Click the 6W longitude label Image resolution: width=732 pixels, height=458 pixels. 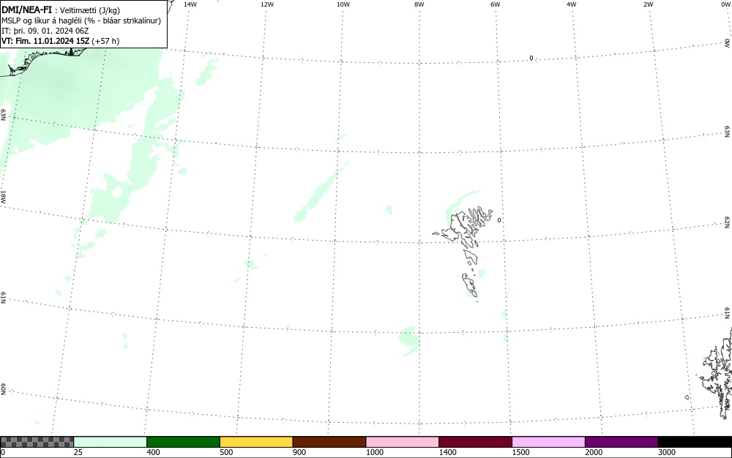tap(496, 4)
